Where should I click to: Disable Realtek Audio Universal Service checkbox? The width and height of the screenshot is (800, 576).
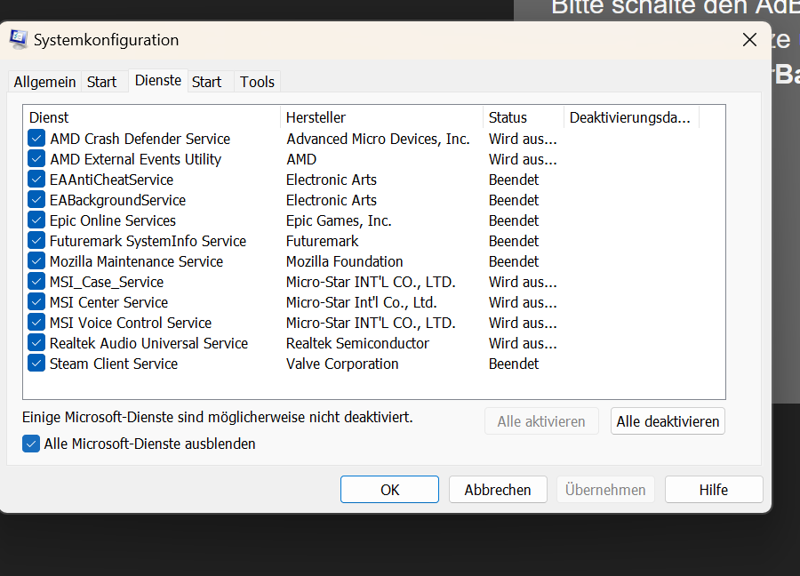(x=36, y=343)
